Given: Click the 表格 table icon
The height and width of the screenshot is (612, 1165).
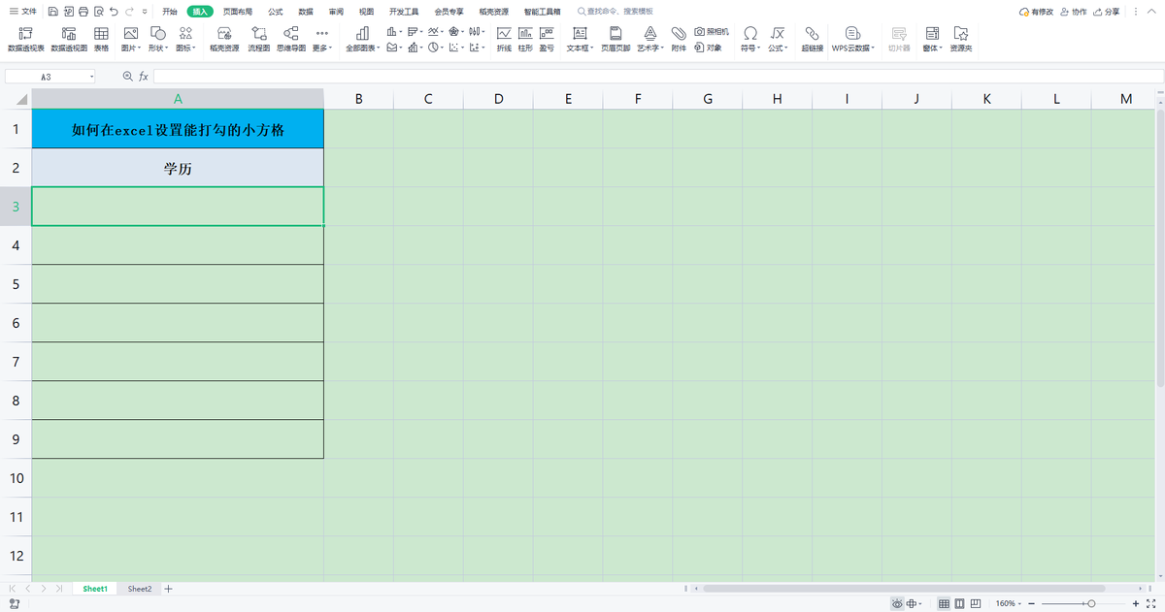Looking at the screenshot, I should (x=101, y=39).
